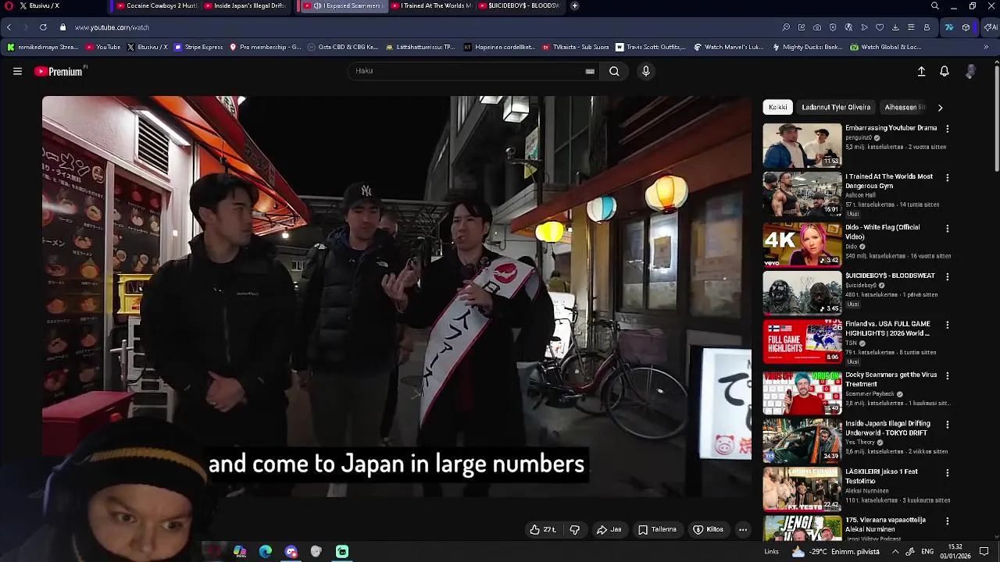
Task: Click the Jaa share button
Action: [x=609, y=529]
